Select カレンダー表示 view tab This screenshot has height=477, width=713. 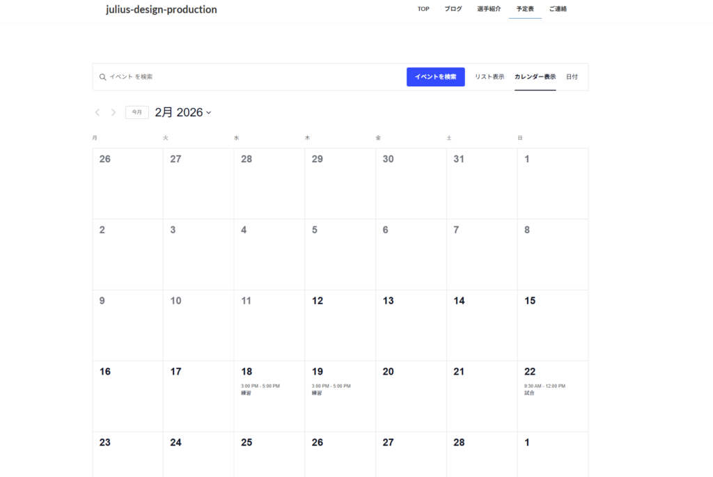click(535, 77)
